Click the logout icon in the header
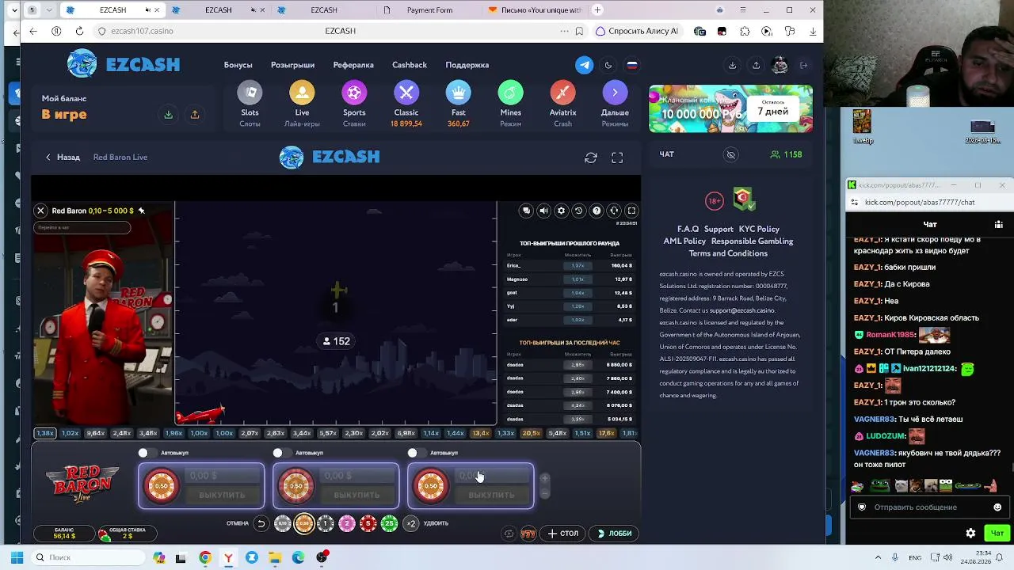The image size is (1014, 570). click(803, 65)
